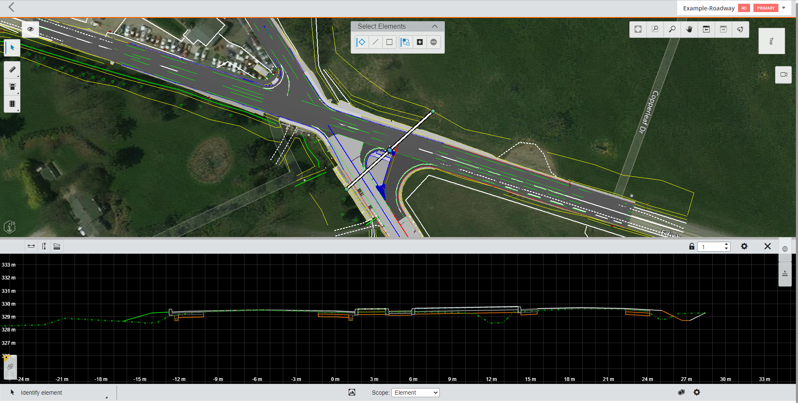Click the Rotate View icon
The height and width of the screenshot is (403, 798).
click(740, 29)
